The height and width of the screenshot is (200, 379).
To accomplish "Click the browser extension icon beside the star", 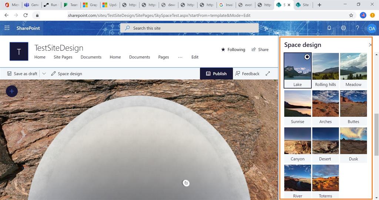I will (363, 15).
